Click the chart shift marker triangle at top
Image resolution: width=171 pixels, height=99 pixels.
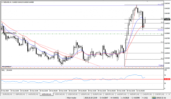coord(147,2)
